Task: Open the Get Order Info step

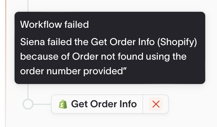Action: click(104, 104)
